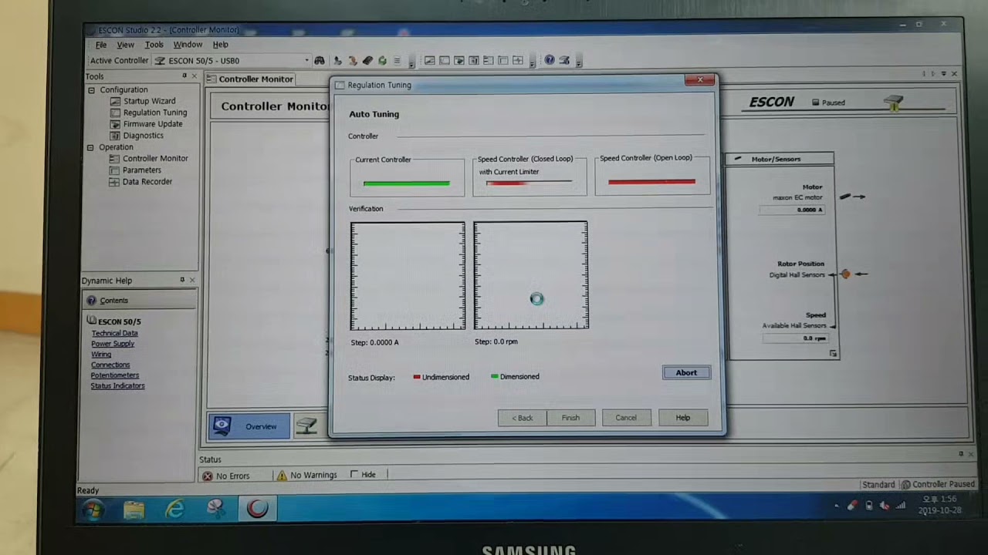Open Windows Start menu orb

click(93, 510)
